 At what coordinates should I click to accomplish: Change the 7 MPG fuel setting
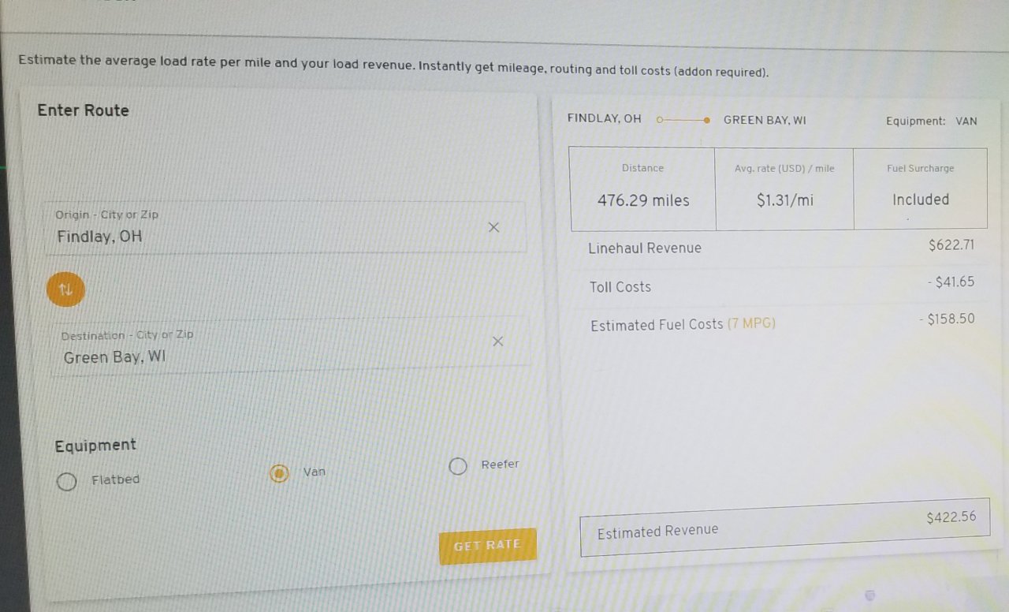coord(751,323)
